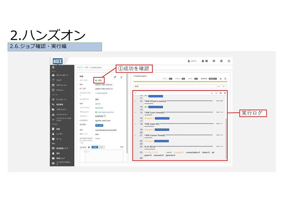The height and width of the screenshot is (200, 283).
Task: Click the power logout icon
Action: (229, 61)
